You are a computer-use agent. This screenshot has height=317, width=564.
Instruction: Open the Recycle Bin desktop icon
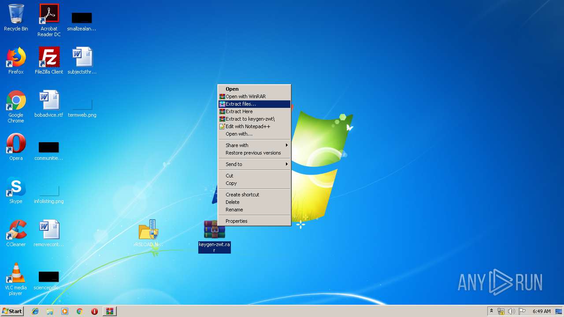pyautogui.click(x=16, y=18)
